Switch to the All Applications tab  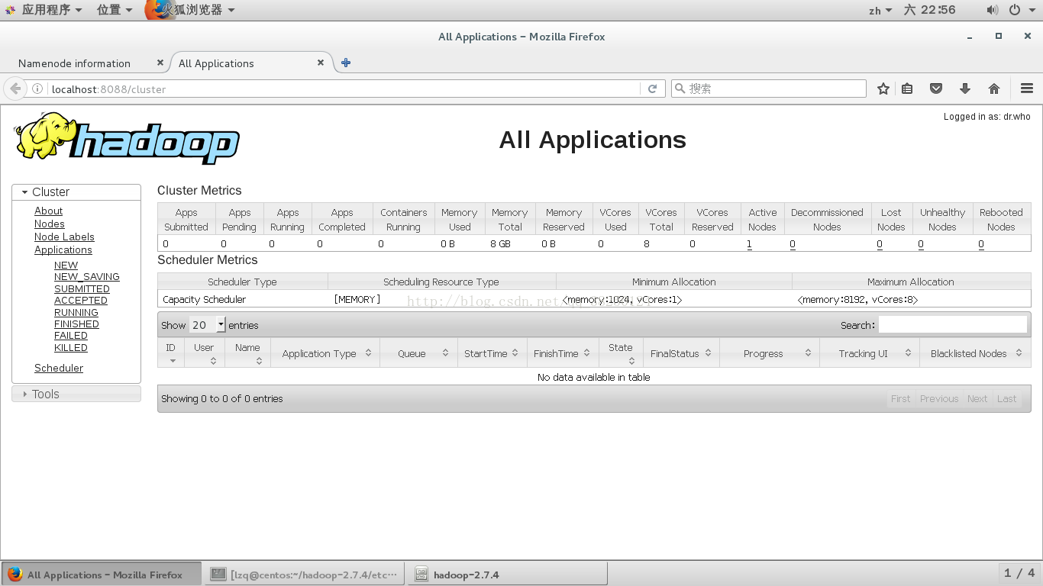[x=216, y=63]
